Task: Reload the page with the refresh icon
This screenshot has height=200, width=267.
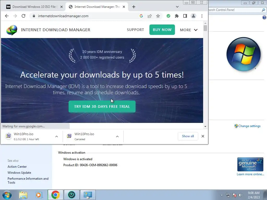Action: 23,16
